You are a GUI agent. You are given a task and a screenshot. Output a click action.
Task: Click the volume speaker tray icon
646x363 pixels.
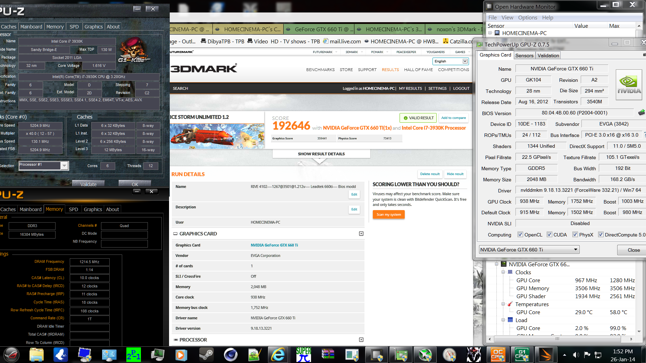576,355
